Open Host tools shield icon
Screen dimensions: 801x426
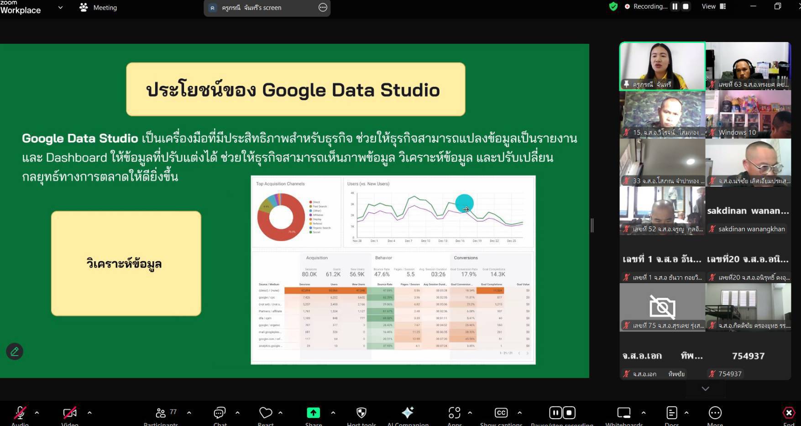[x=361, y=413]
